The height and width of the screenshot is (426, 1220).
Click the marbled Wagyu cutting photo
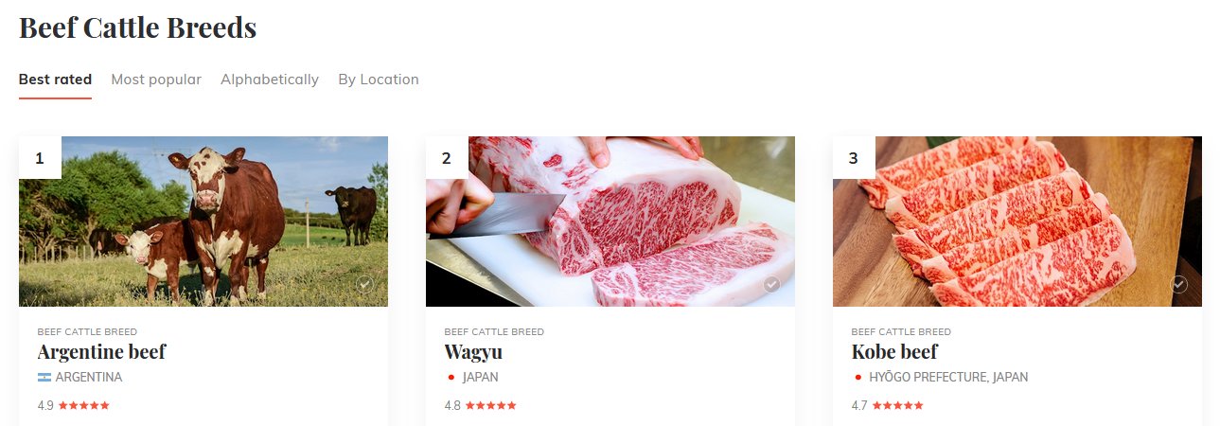tap(610, 222)
